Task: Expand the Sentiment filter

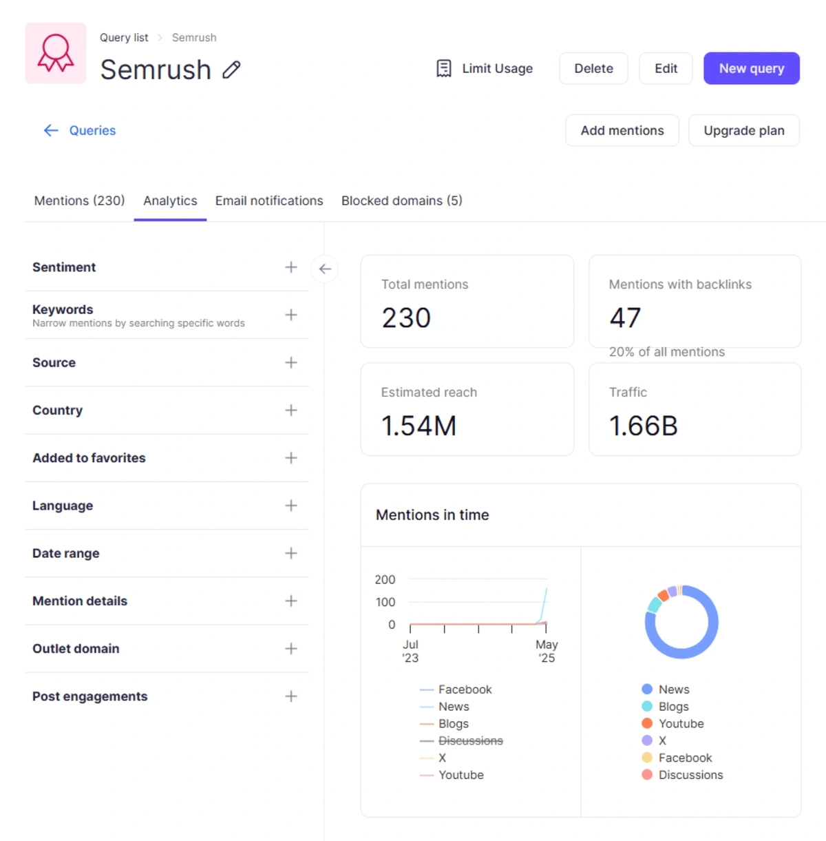Action: click(290, 267)
